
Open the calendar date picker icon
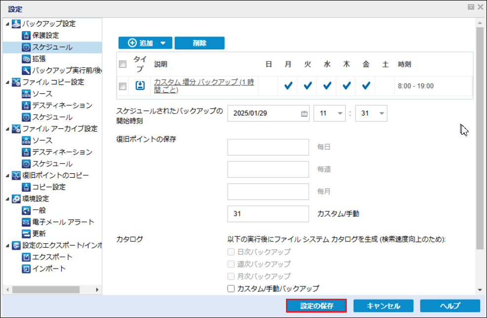pyautogui.click(x=304, y=114)
